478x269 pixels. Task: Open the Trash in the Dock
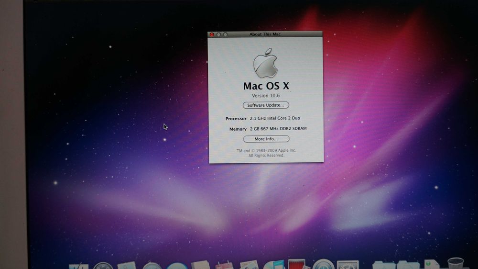[456, 264]
